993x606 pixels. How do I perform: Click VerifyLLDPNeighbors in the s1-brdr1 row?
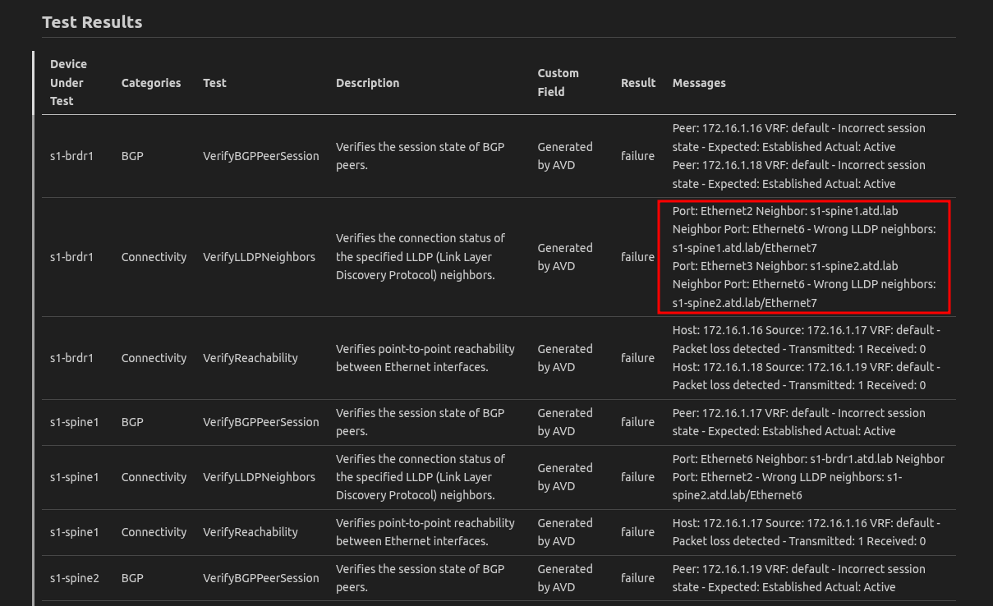point(259,257)
